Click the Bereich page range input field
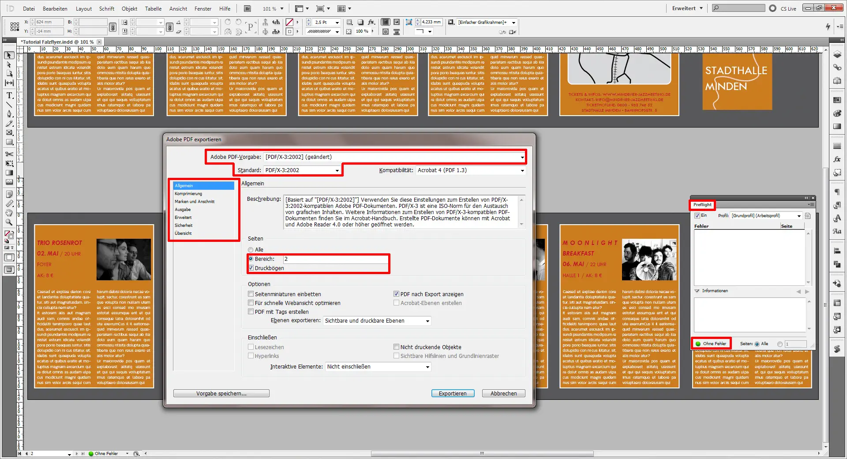 (x=335, y=259)
